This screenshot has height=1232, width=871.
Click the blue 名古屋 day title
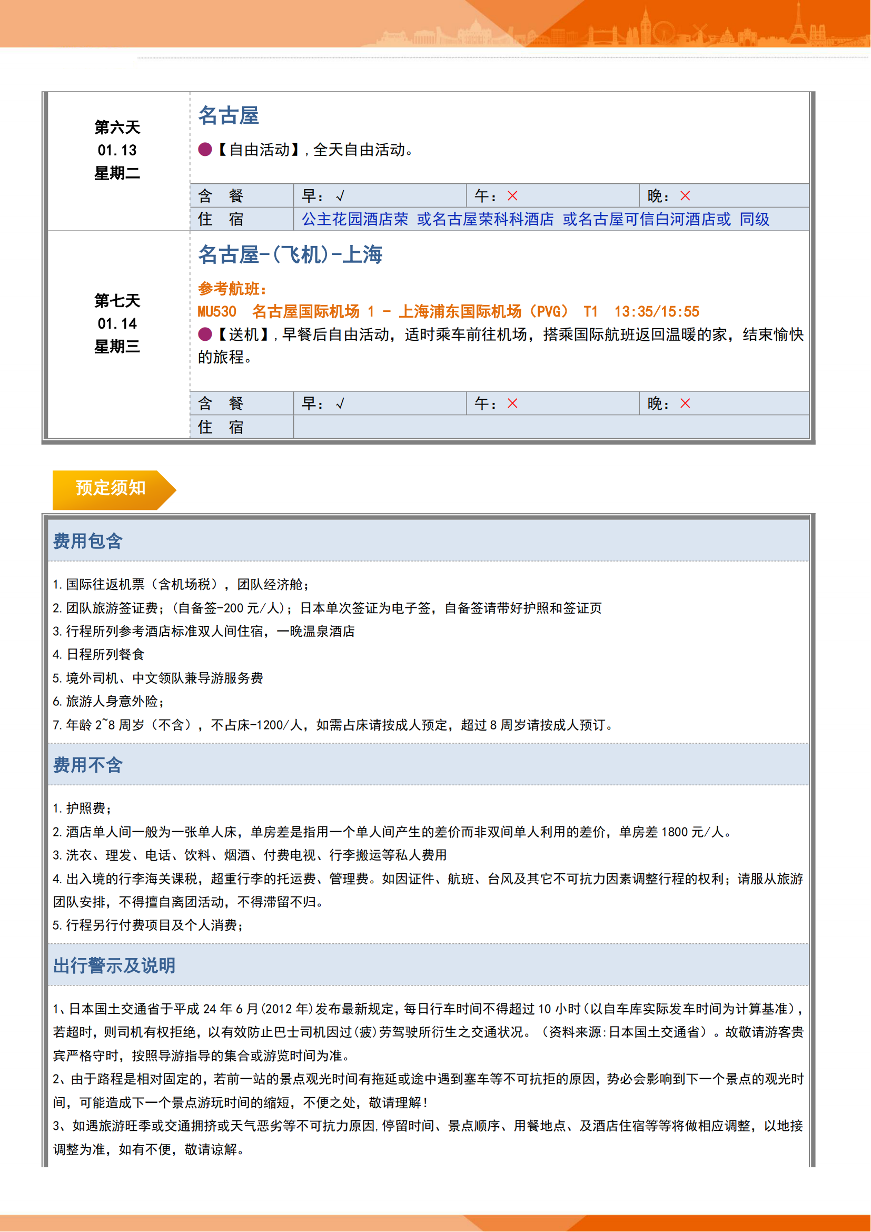click(x=229, y=116)
